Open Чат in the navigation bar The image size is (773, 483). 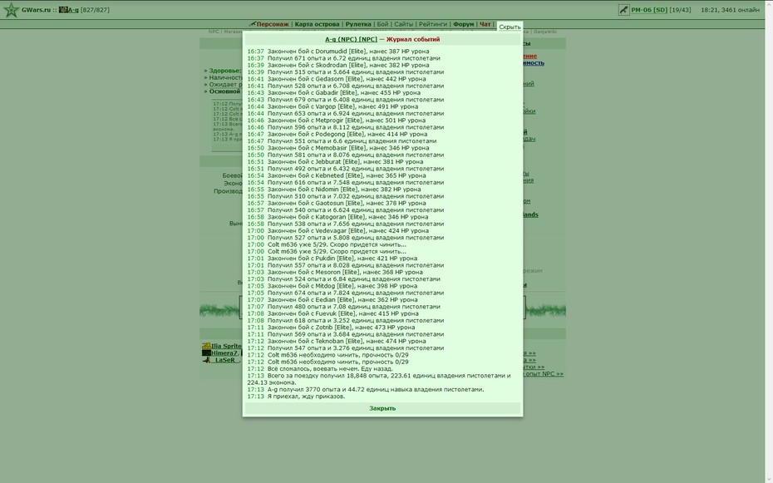pos(485,24)
